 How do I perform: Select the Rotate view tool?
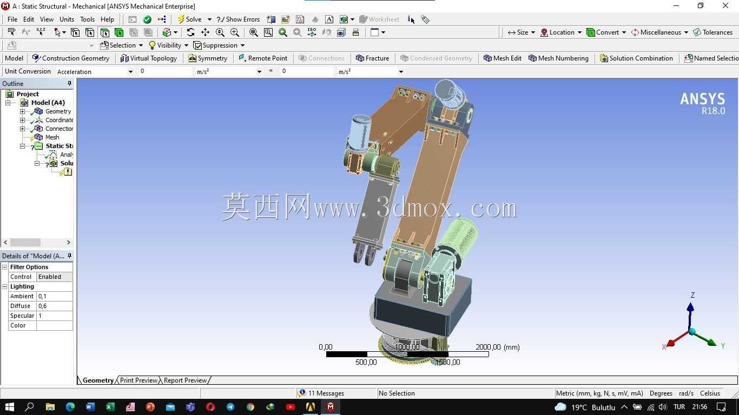coord(190,32)
